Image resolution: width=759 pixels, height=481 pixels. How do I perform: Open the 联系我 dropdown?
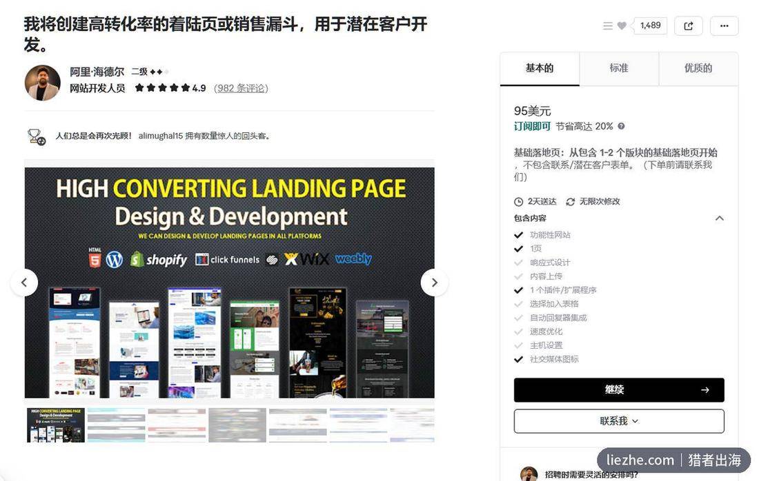[619, 421]
